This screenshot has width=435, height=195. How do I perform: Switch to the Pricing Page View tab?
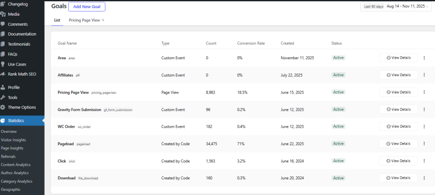[x=85, y=20]
